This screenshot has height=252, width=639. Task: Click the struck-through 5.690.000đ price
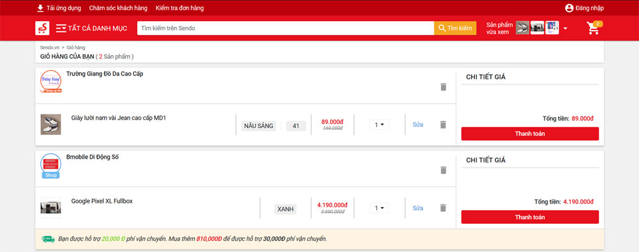pos(332,211)
